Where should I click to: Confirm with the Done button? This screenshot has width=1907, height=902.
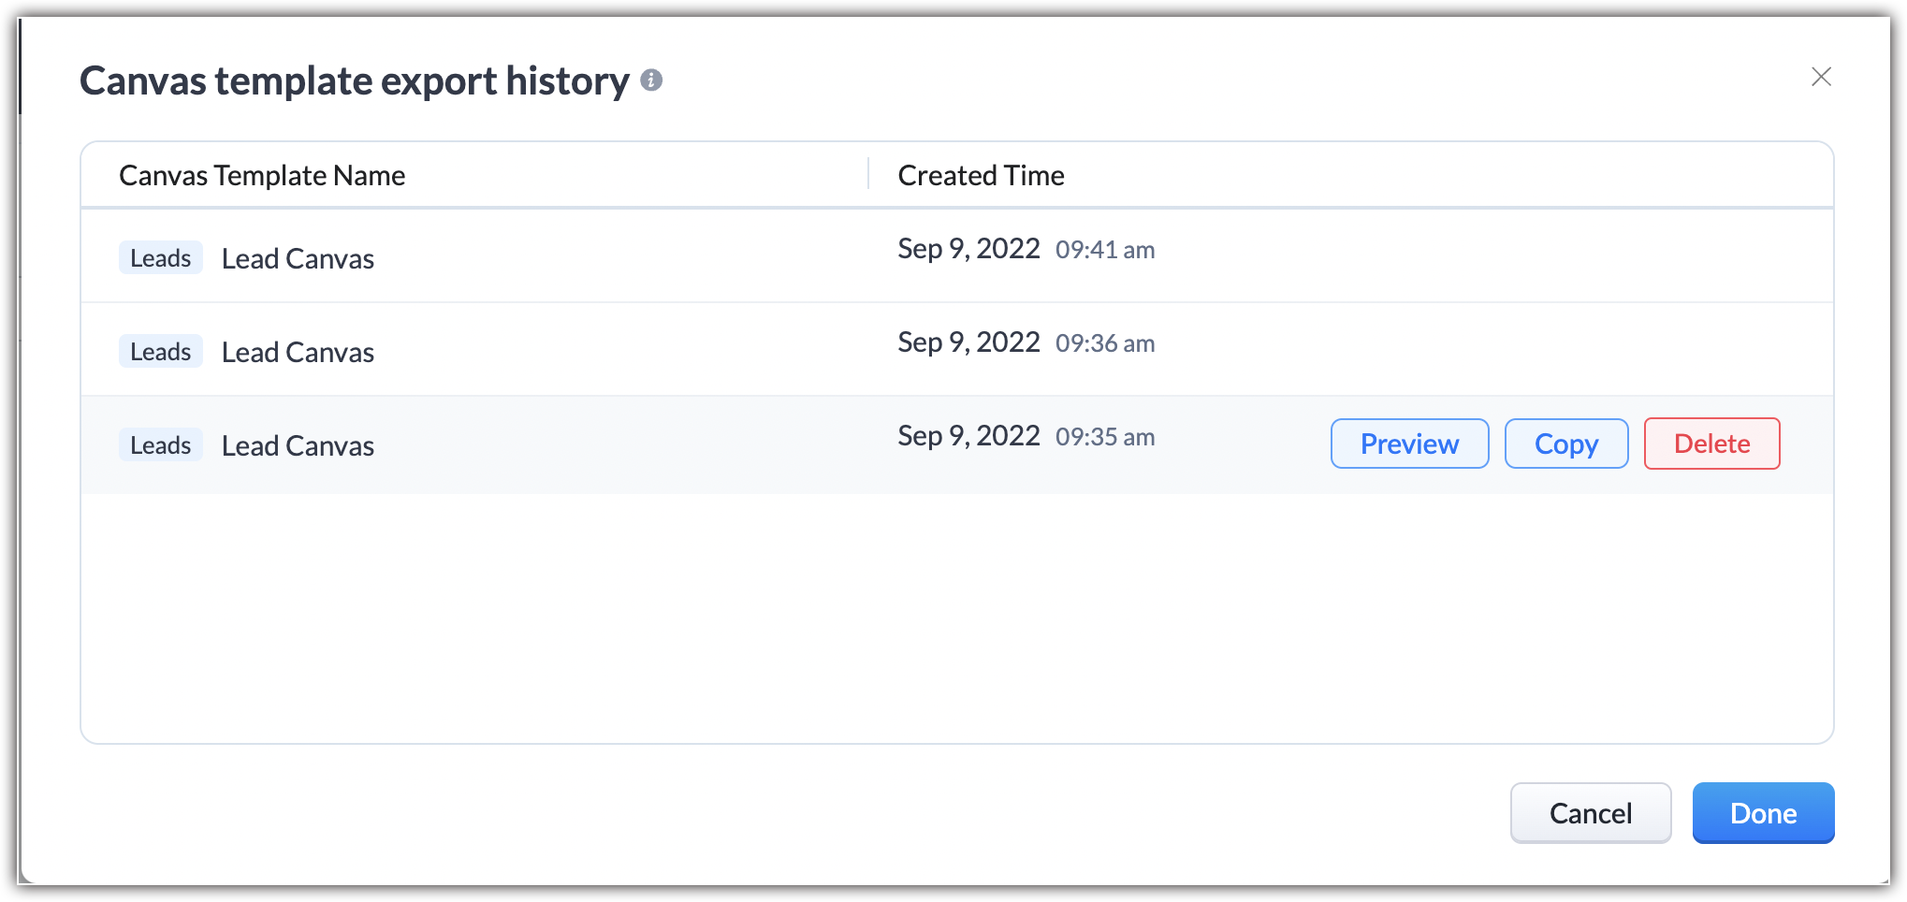tap(1762, 812)
